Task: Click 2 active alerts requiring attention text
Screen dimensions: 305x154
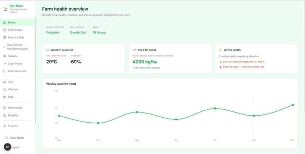Action: click(x=239, y=56)
